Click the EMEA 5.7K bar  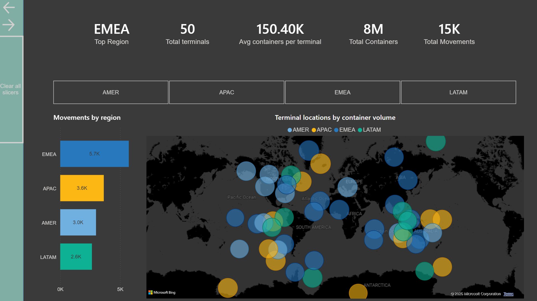coord(94,154)
